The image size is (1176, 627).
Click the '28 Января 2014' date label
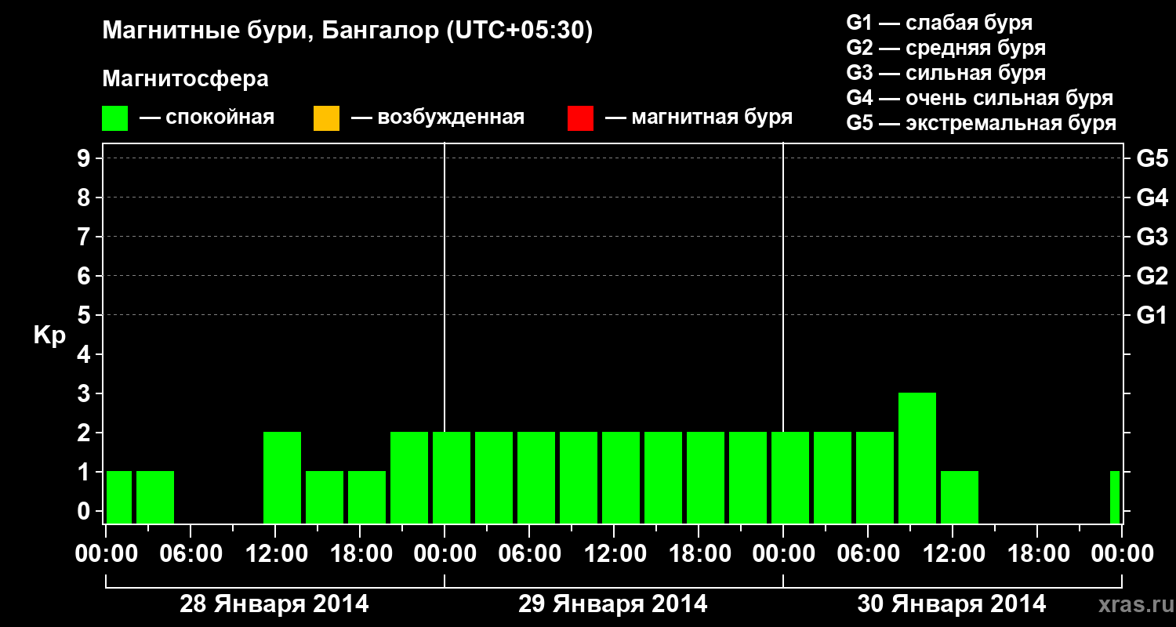274,604
